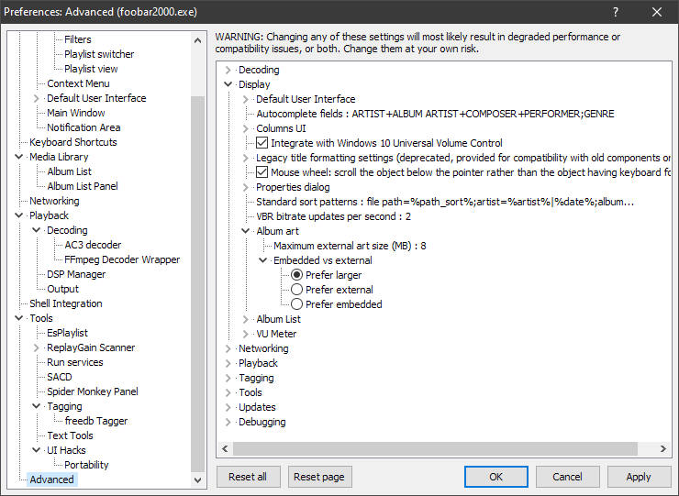
Task: Click the Reset page button
Action: 319,477
